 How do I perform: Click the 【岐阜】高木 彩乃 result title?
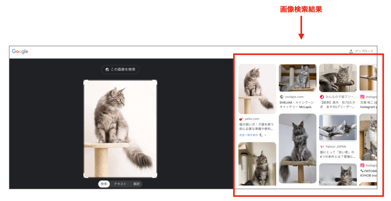point(338,105)
